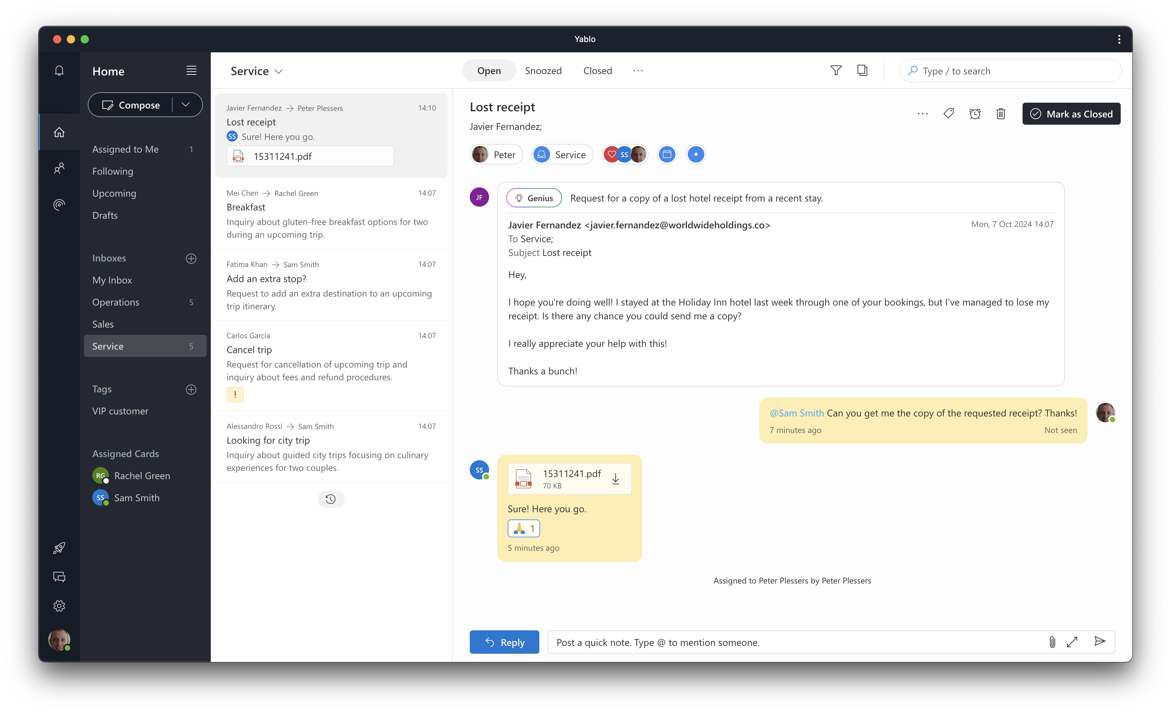The image size is (1171, 713).
Task: Toggle the praying hands reaction
Action: click(x=523, y=529)
